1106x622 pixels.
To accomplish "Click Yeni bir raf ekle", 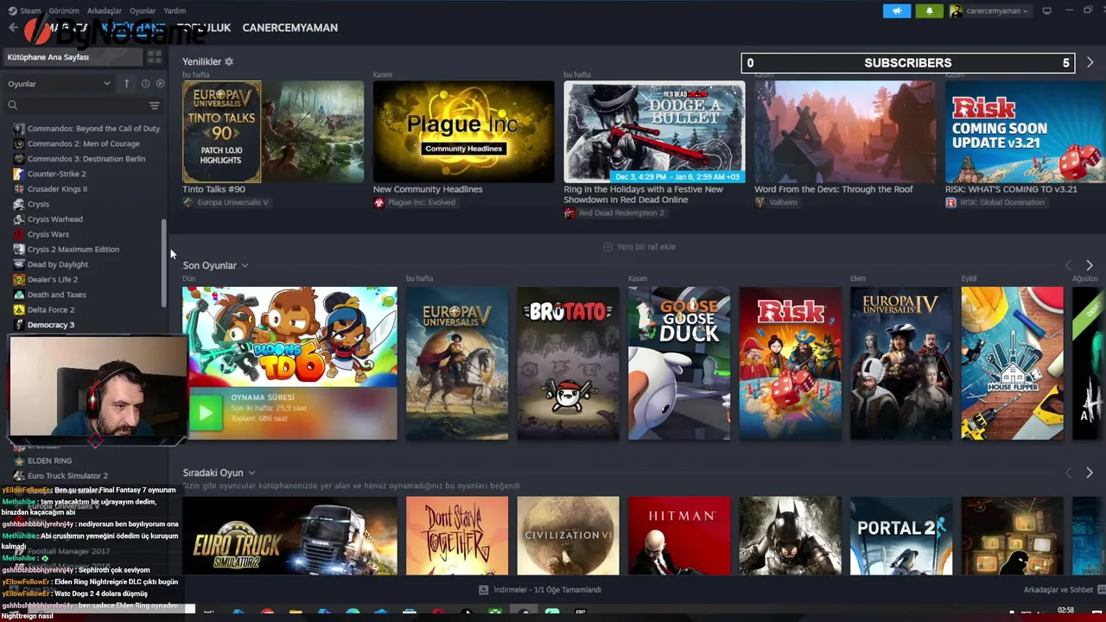I will [639, 247].
